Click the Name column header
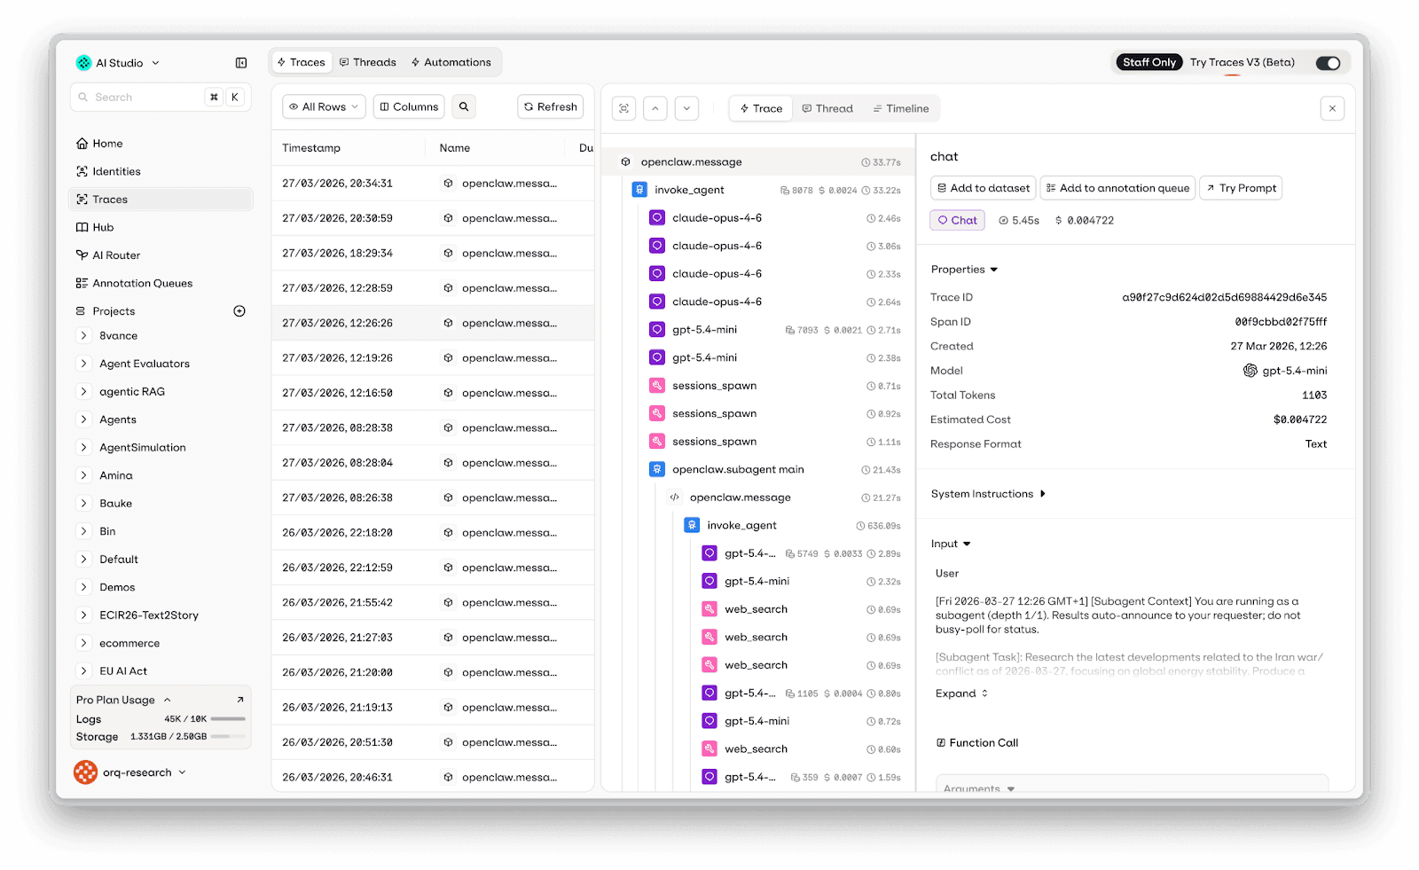 tap(455, 148)
